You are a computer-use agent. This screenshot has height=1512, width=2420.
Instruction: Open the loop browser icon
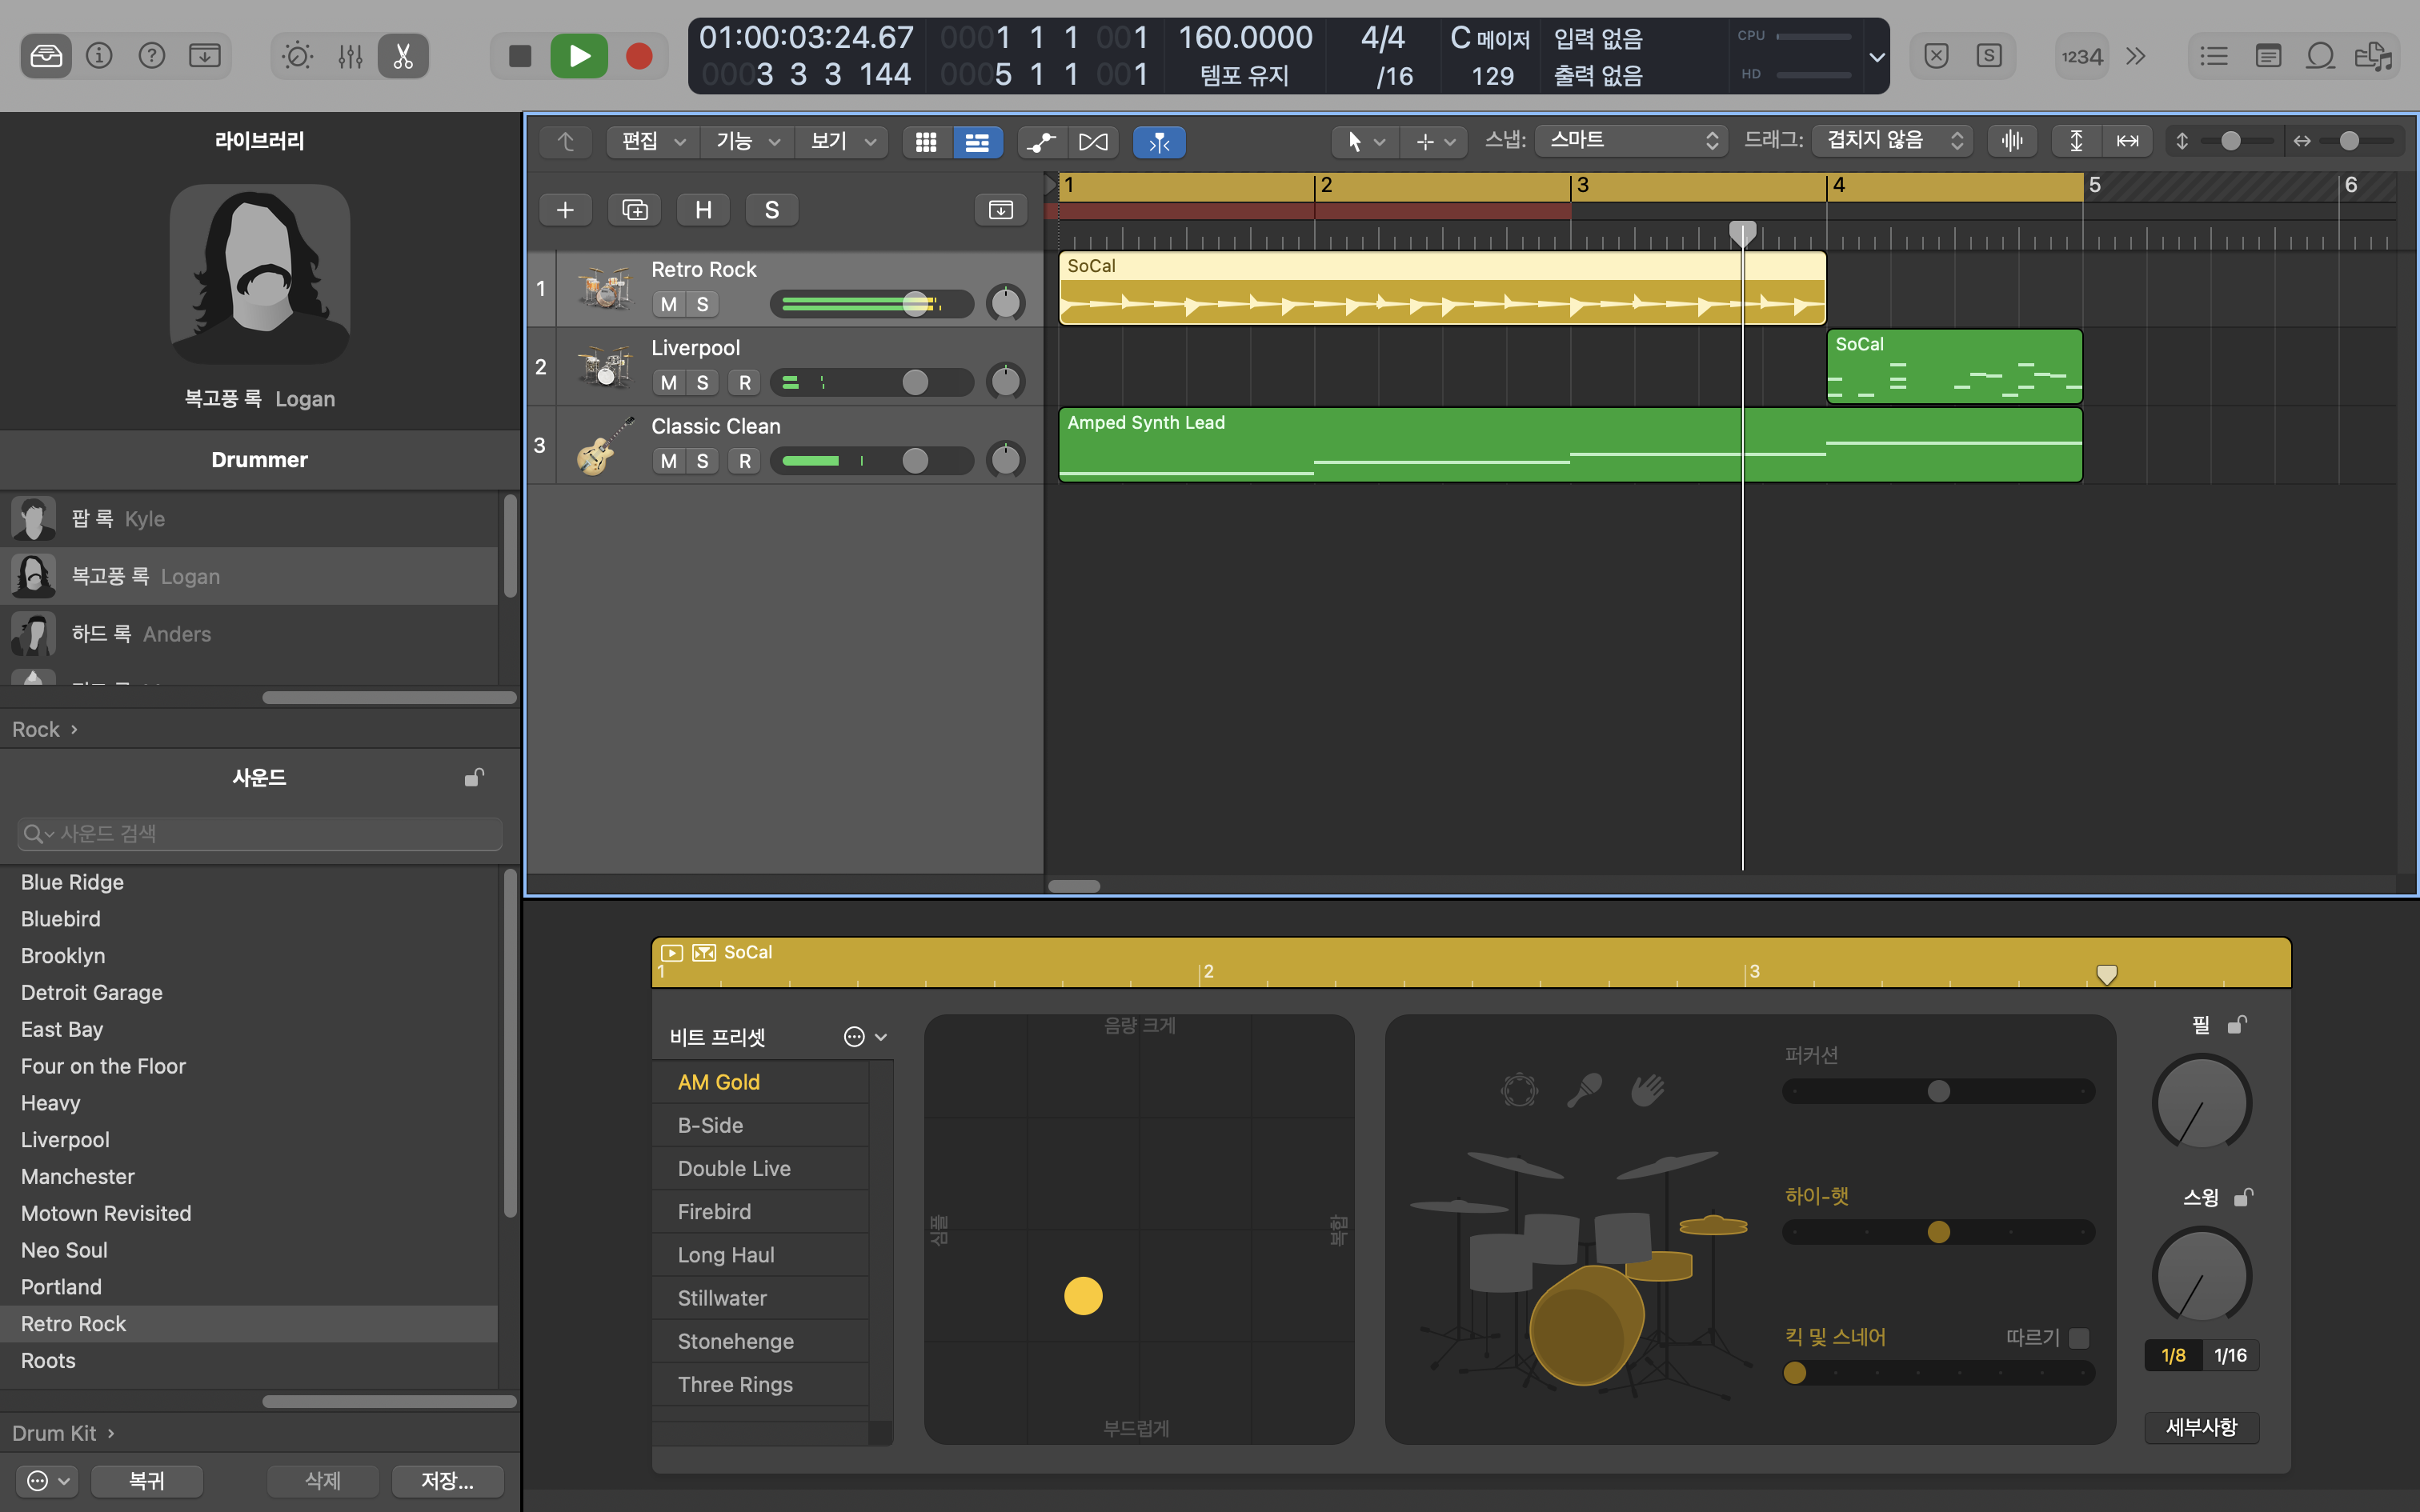pos(2321,56)
